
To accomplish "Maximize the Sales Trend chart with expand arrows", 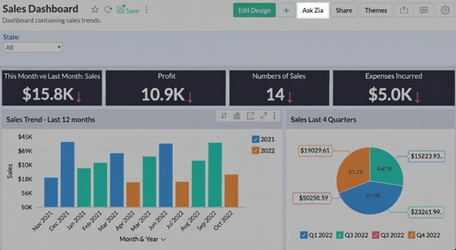I will [x=264, y=116].
